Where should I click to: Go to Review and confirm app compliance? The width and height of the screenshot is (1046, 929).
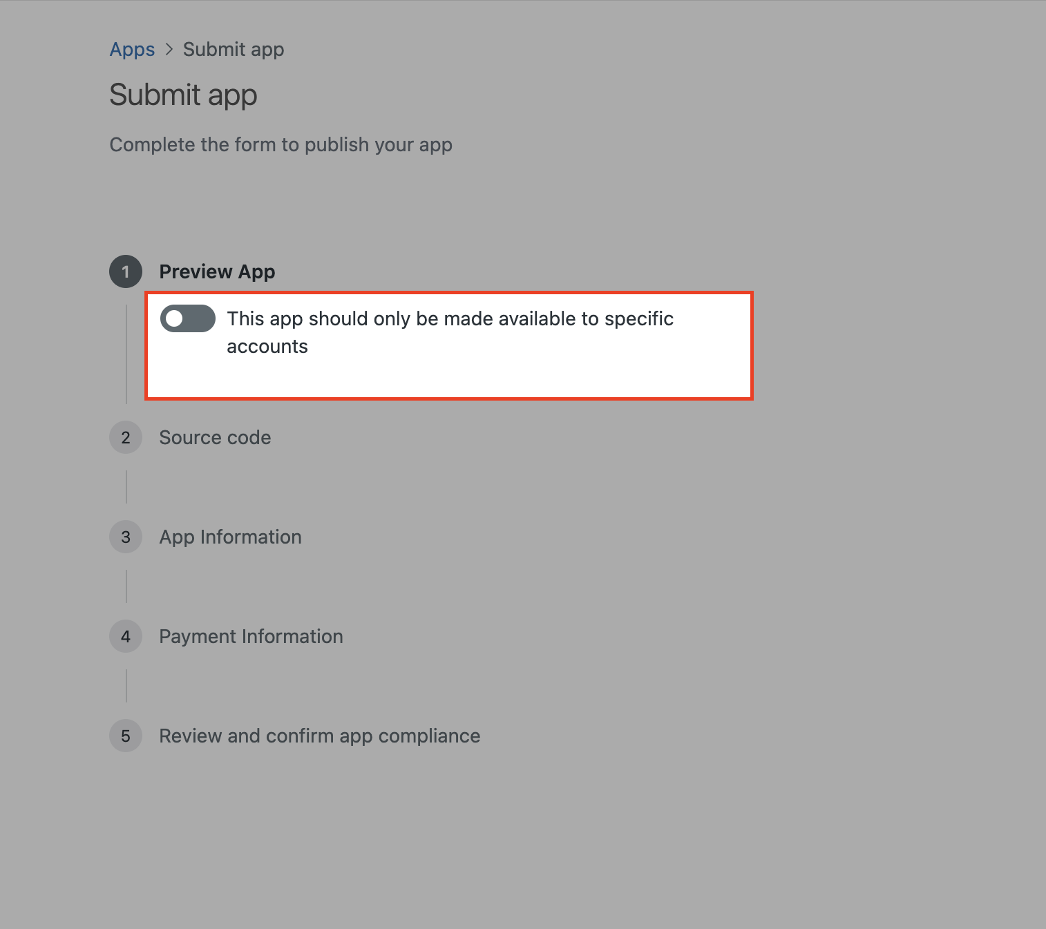tap(319, 736)
